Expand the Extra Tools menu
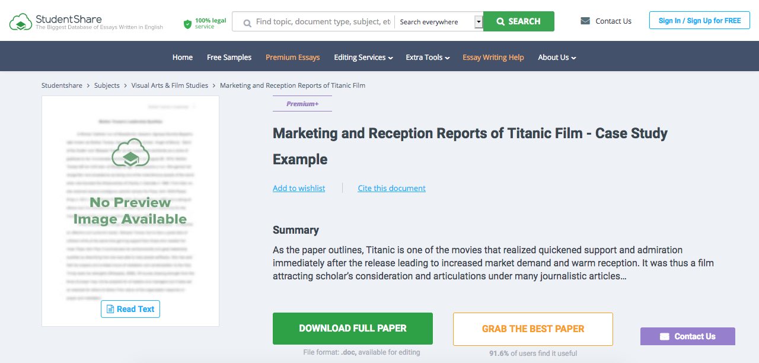The image size is (759, 363). [428, 58]
